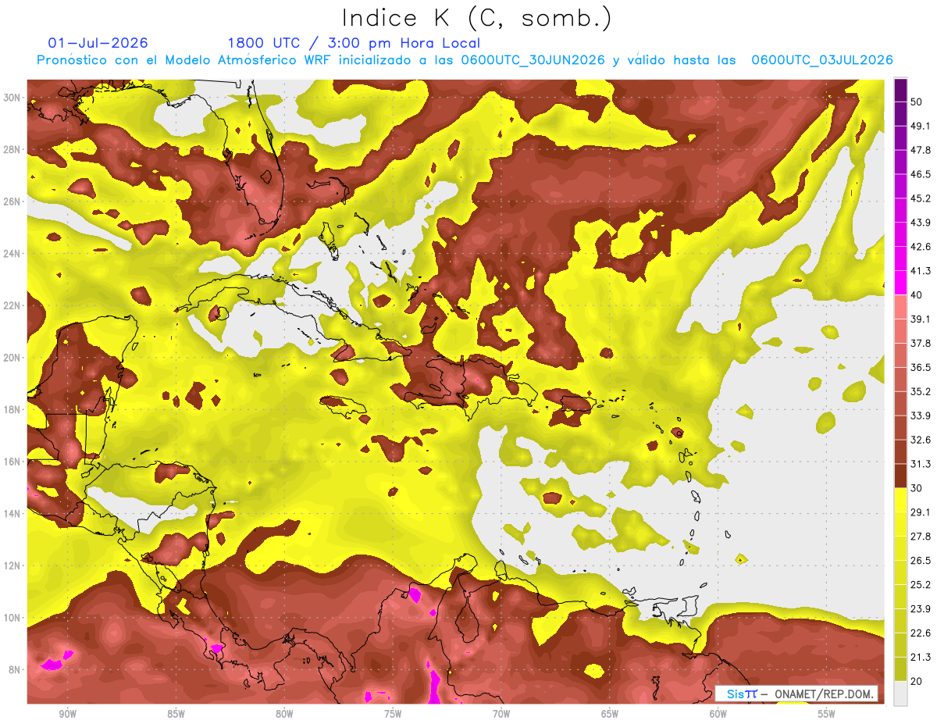Click the "Indice K (C, somb.)" title
The height and width of the screenshot is (724, 937).
click(477, 19)
